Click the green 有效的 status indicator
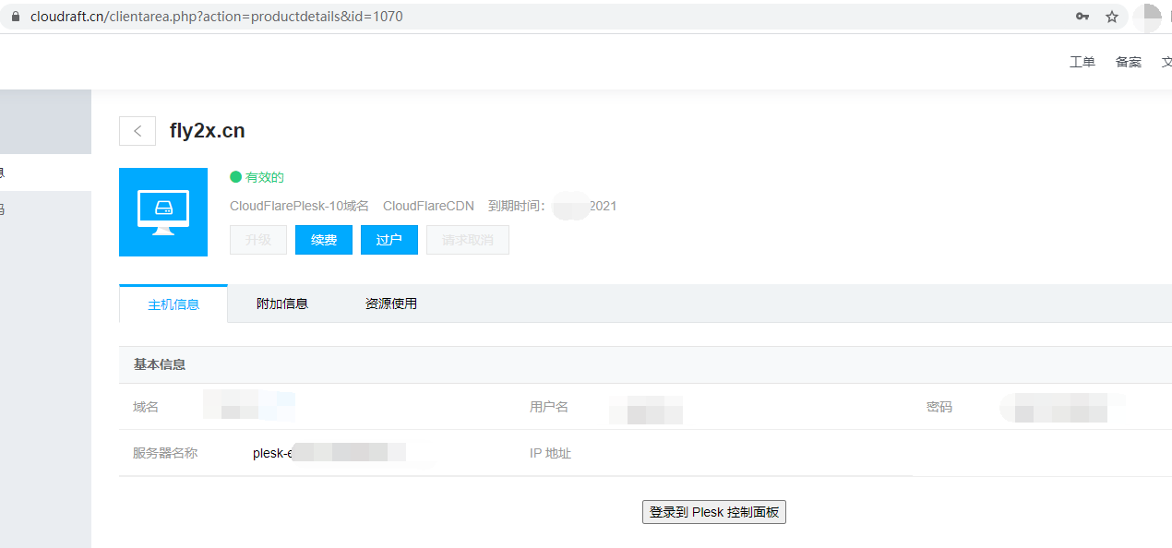Viewport: 1172px width, 548px height. [257, 177]
